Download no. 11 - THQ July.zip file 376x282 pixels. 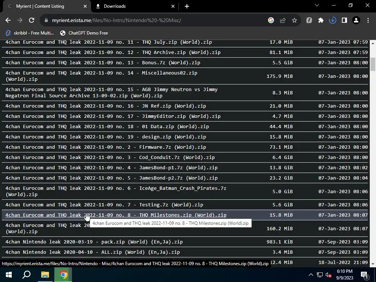pos(108,42)
